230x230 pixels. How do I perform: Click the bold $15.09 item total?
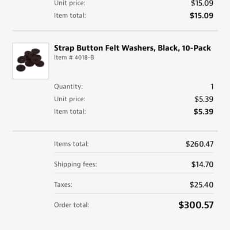click(x=201, y=16)
